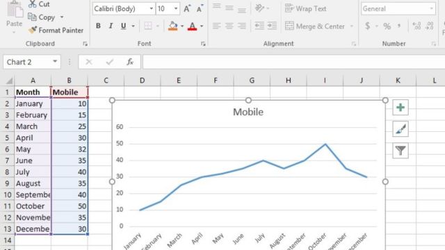Click the Increase Decimal icon
The width and height of the screenshot is (445, 250).
pyautogui.click(x=416, y=26)
